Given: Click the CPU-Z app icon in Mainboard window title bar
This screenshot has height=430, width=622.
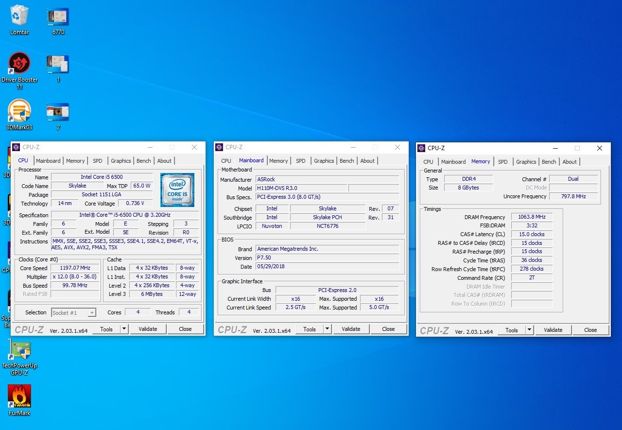Looking at the screenshot, I should coord(219,147).
